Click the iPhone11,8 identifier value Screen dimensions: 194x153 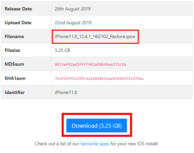click(66, 92)
